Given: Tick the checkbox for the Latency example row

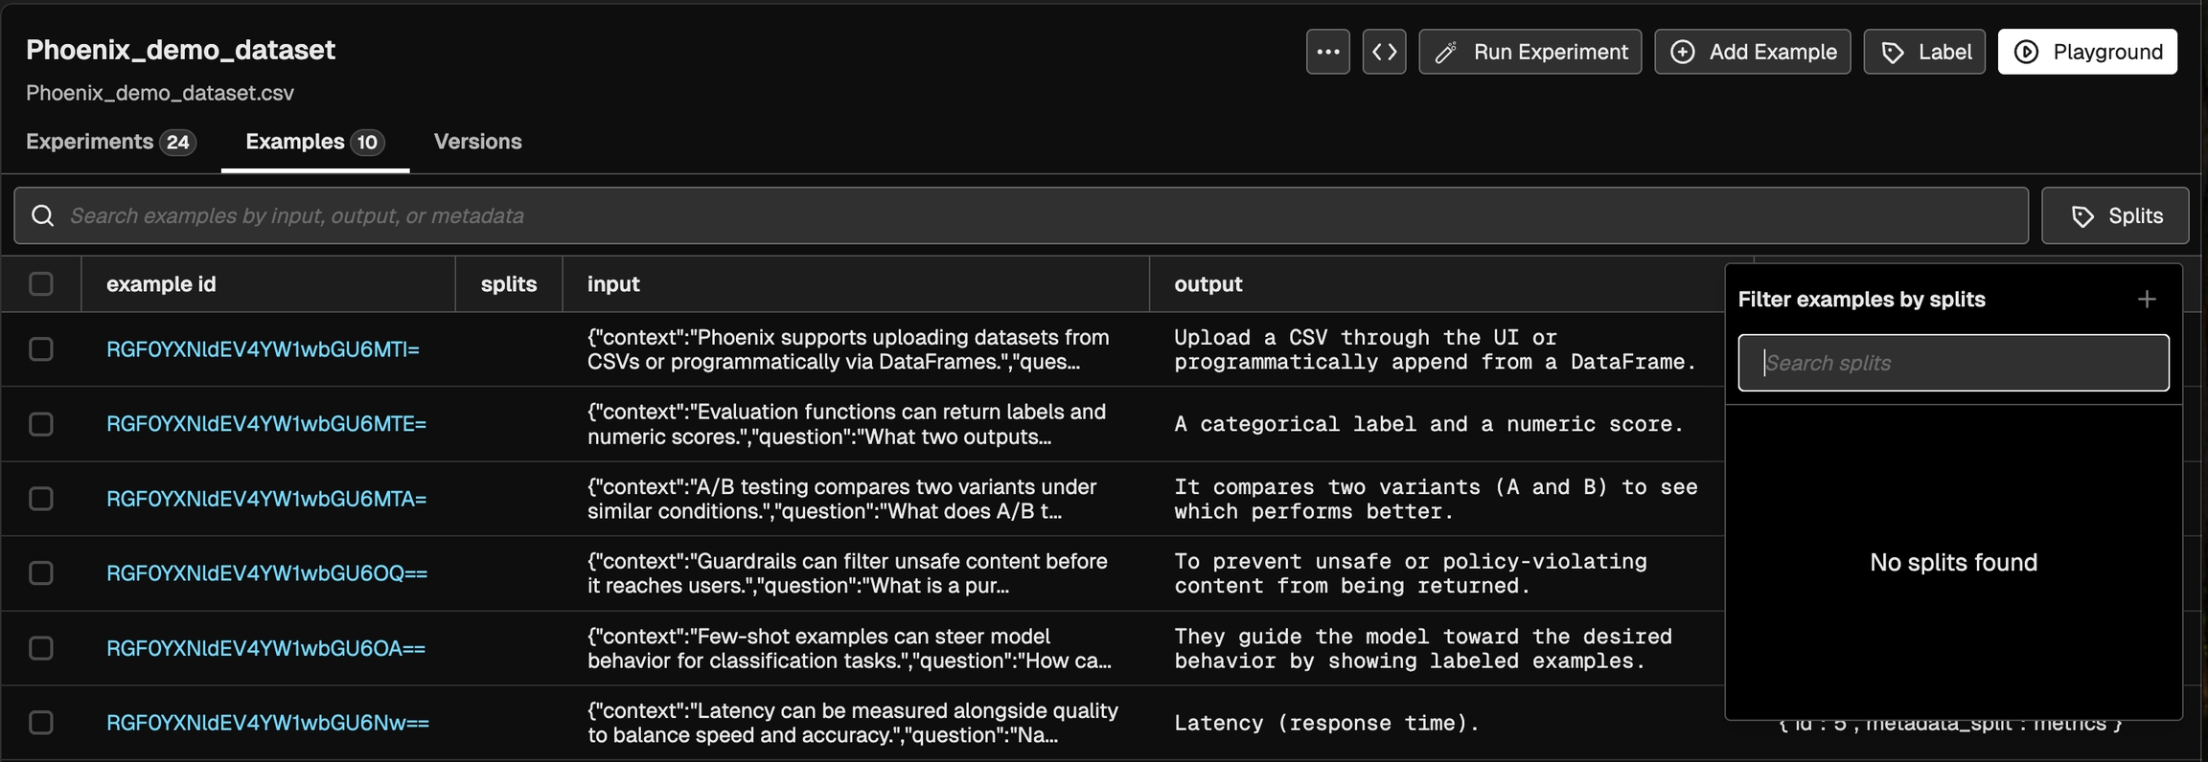Looking at the screenshot, I should pyautogui.click(x=41, y=723).
